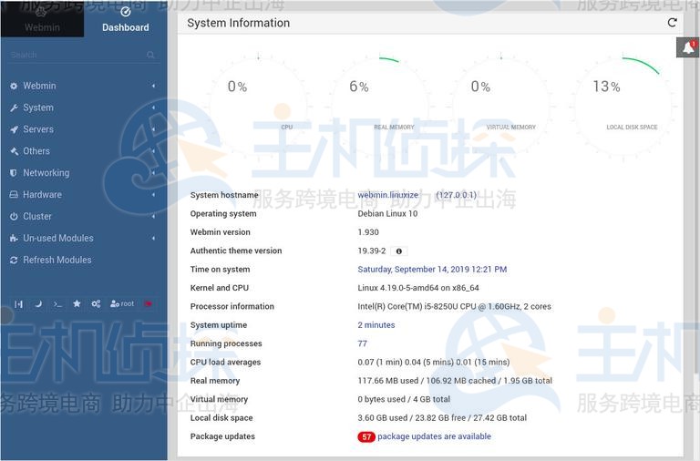The image size is (700, 461).
Task: Open the Un-used Modules menu label
Action: 58,239
